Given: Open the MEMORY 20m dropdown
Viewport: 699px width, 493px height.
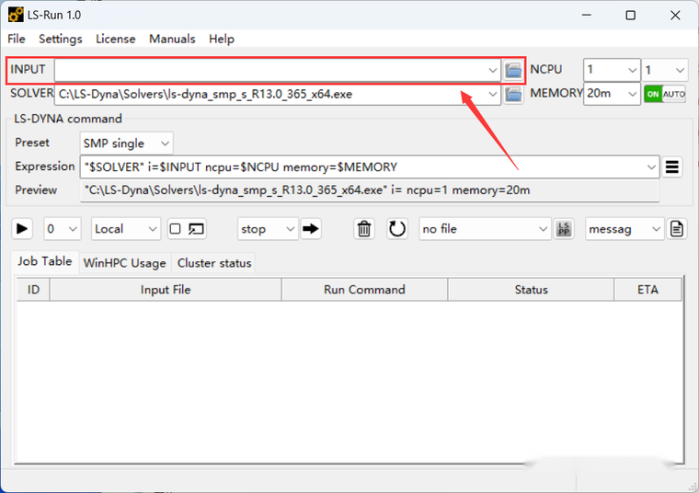Looking at the screenshot, I should pos(612,94).
